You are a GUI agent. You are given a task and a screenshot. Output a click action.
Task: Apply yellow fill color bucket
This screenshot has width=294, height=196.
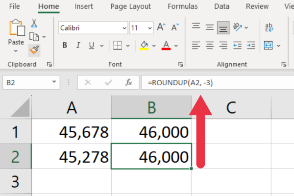pos(144,46)
